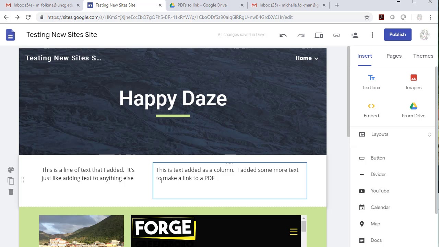Insert a Text box
The height and width of the screenshot is (247, 439).
tap(371, 82)
